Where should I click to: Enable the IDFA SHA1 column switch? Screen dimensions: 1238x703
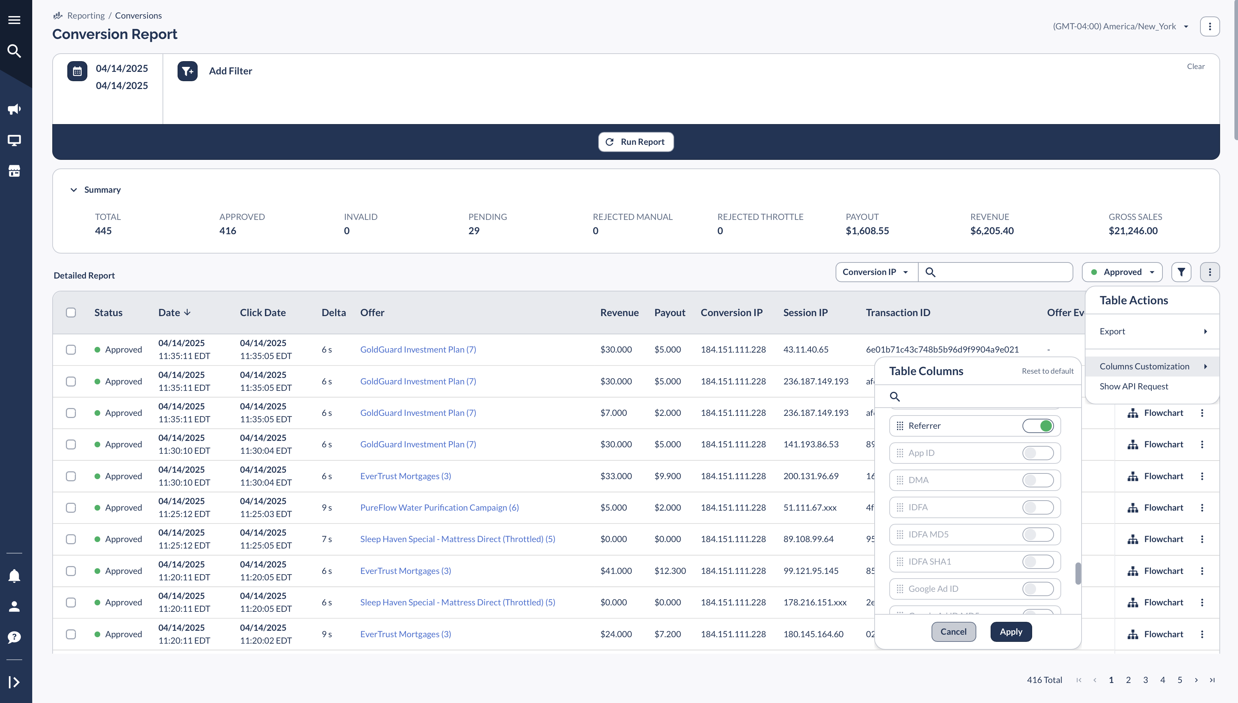(x=1038, y=561)
